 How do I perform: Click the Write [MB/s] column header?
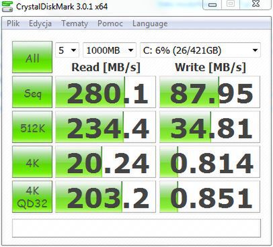pyautogui.click(x=210, y=67)
